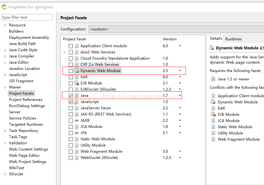Viewport: 264px width, 185px height.
Task: Expand the Axis2 Web Services node
Action: coord(64,52)
